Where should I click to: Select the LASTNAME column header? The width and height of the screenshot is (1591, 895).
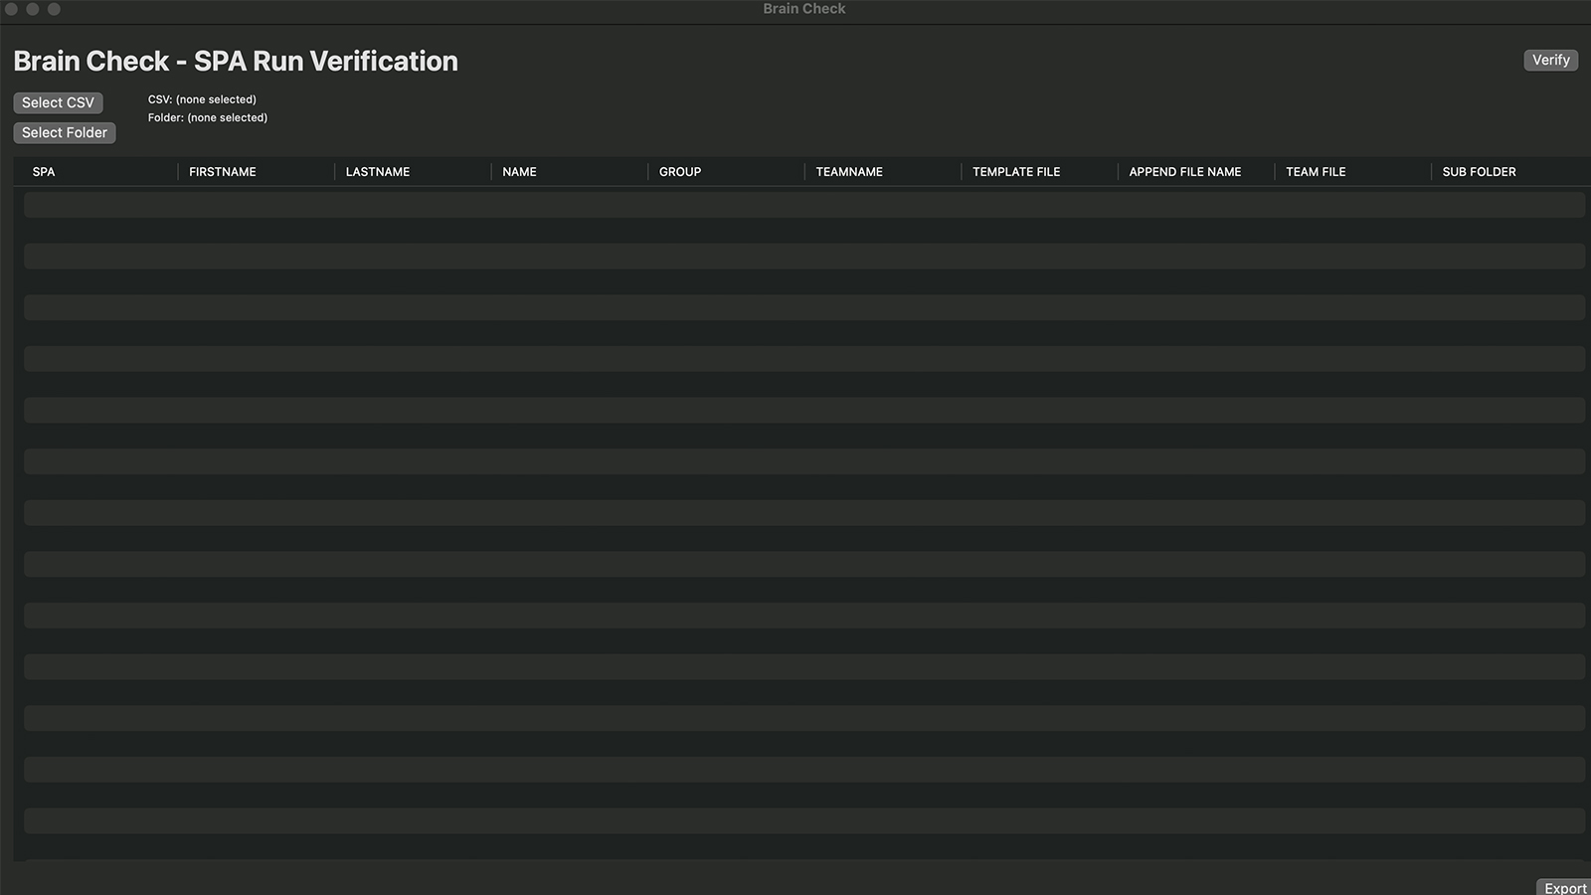click(x=378, y=172)
